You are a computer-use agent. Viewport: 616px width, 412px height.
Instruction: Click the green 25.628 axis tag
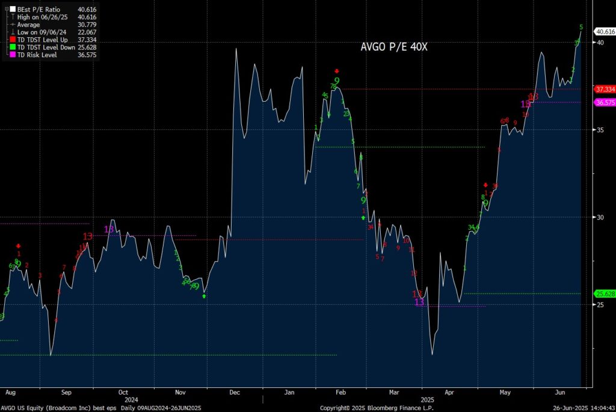click(605, 294)
